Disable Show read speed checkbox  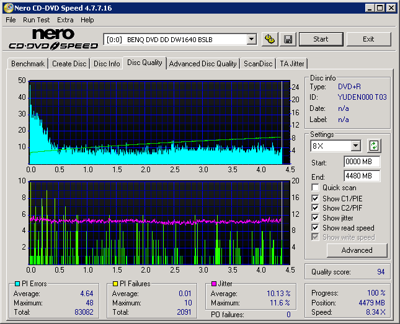pos(316,228)
